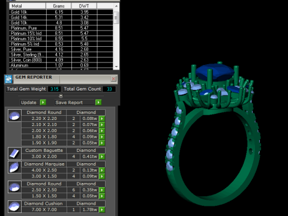The height and width of the screenshot is (216, 288).
Task: Select the Silver, Sterling row
Action: click(61, 55)
